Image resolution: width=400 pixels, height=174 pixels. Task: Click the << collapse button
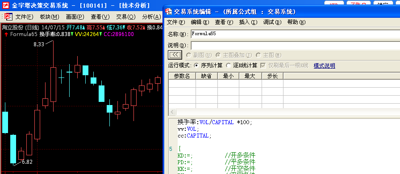pos(175,55)
